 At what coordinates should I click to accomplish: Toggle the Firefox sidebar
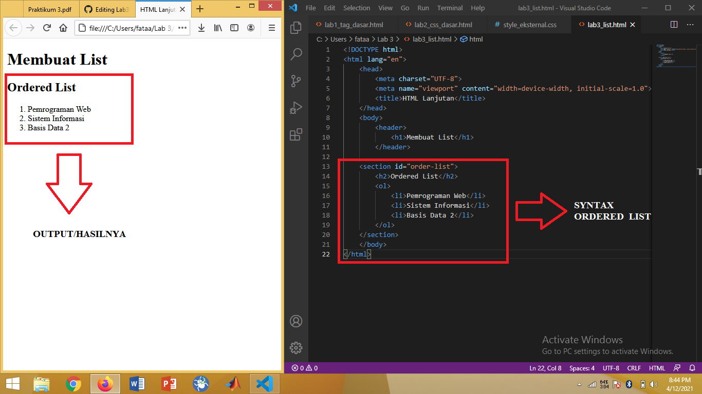[x=234, y=28]
